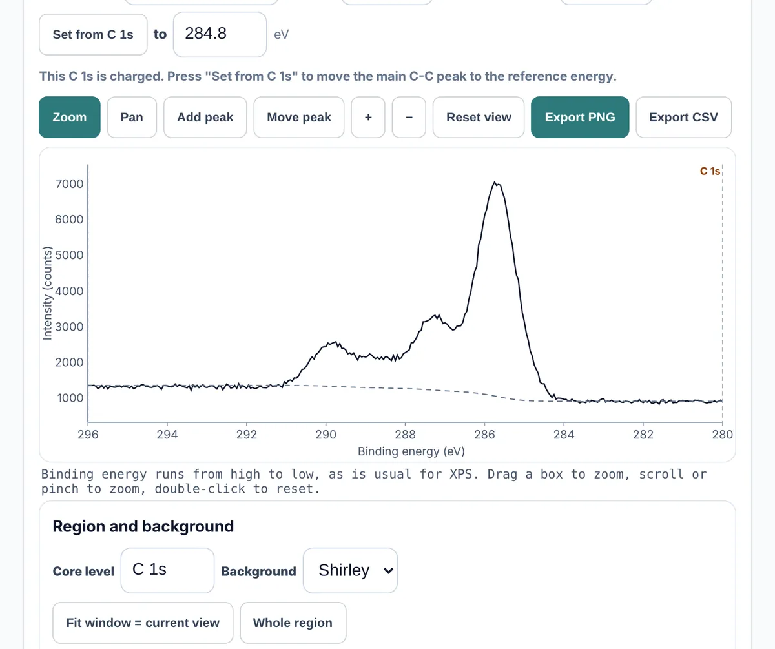The height and width of the screenshot is (649, 775).
Task: Set fit window to current view
Action: 143,623
